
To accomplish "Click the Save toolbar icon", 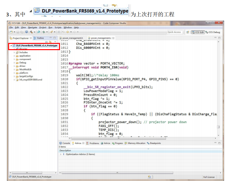I will (x=18, y=32).
